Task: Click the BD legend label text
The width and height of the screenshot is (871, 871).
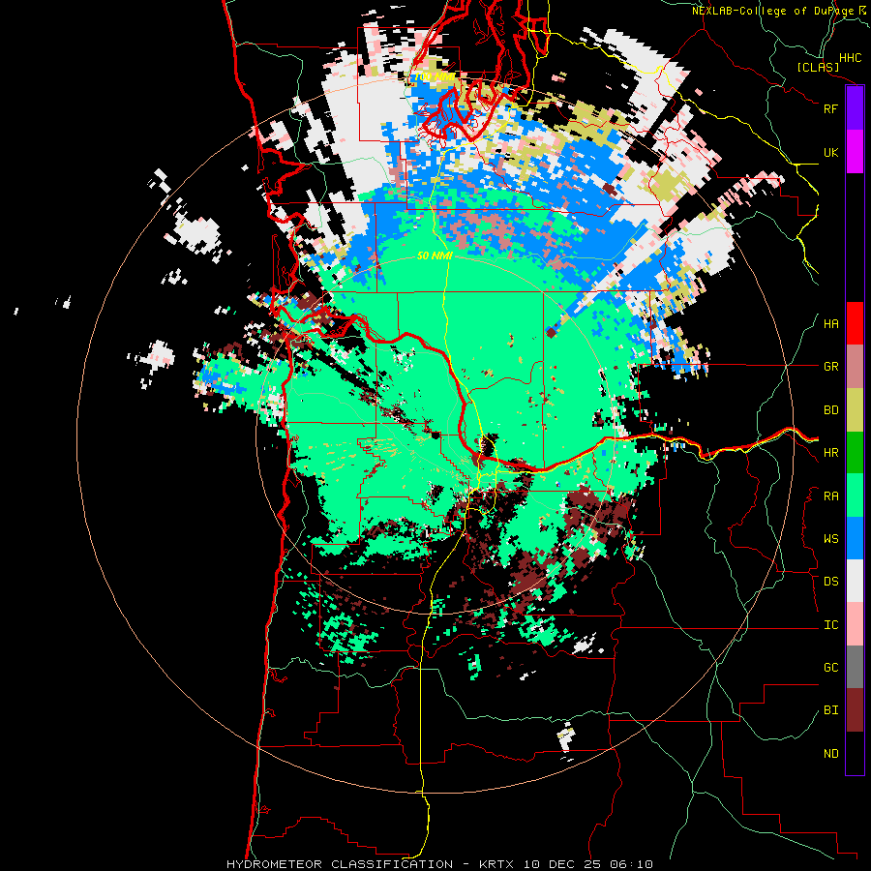Action: [831, 410]
